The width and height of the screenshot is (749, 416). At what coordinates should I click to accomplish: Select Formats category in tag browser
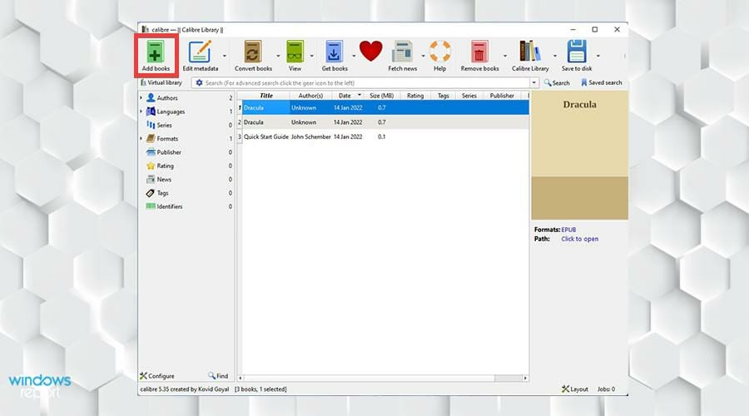(x=167, y=138)
